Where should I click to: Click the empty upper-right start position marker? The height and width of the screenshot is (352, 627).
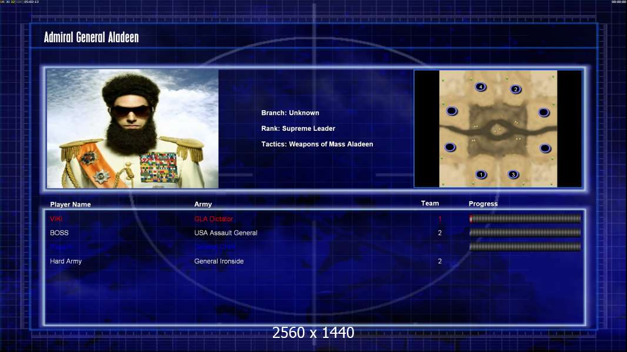click(x=544, y=113)
